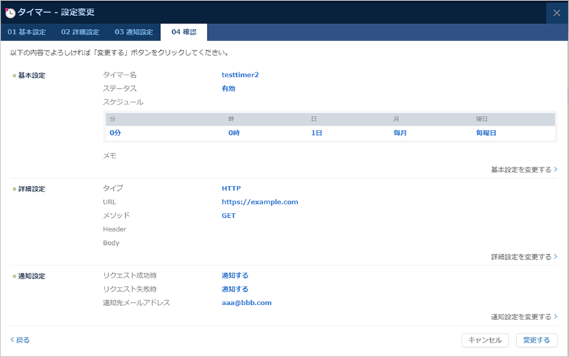569x357 pixels.
Task: Click the 曜日 column header
Action: pos(482,119)
